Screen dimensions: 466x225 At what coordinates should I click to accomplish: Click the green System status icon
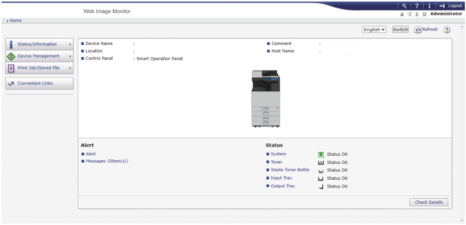(321, 154)
